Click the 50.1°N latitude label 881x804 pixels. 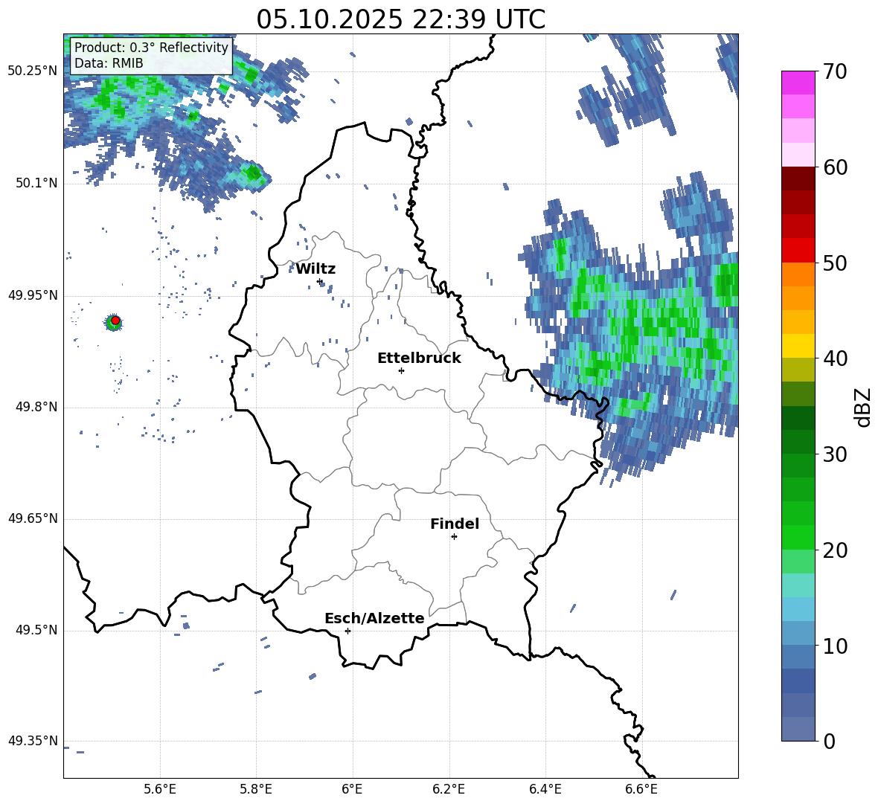[36, 184]
